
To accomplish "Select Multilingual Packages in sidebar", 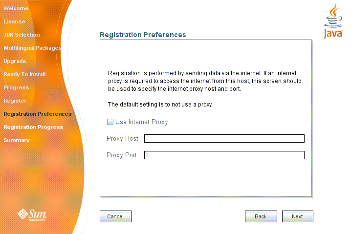I will (x=32, y=48).
